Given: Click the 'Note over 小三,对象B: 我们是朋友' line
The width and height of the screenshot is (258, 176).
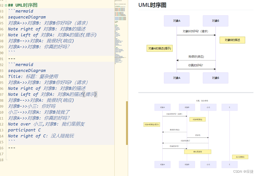Looking at the screenshot, I should click(46, 124).
